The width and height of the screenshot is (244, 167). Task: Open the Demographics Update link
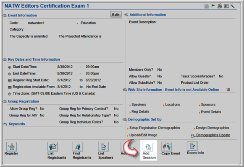(x=213, y=135)
